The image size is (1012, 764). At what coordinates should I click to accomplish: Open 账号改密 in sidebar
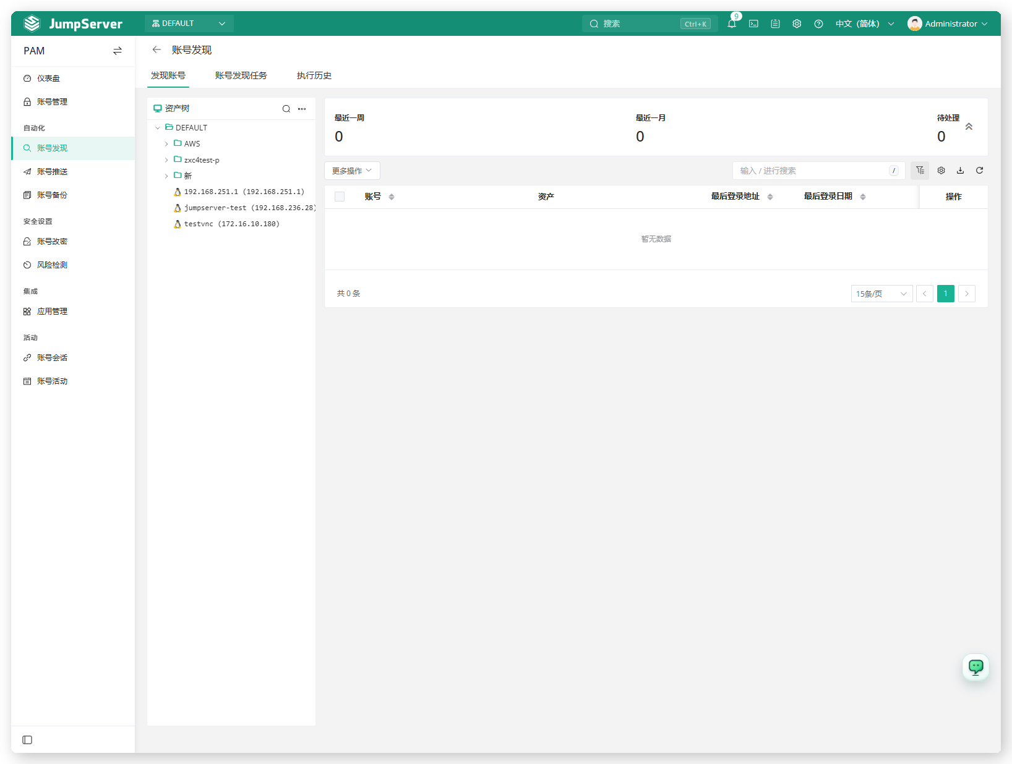(73, 242)
